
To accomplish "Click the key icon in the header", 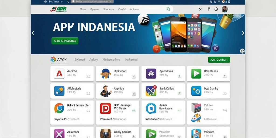I will point(209,9).
